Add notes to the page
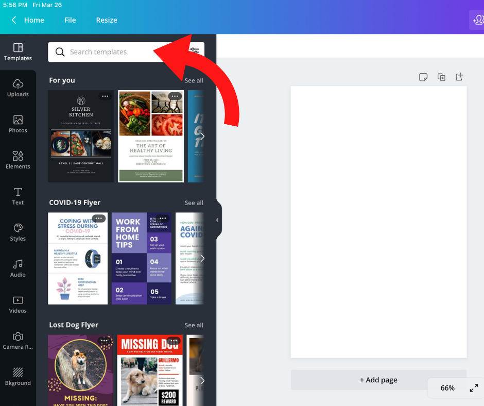 tap(423, 77)
